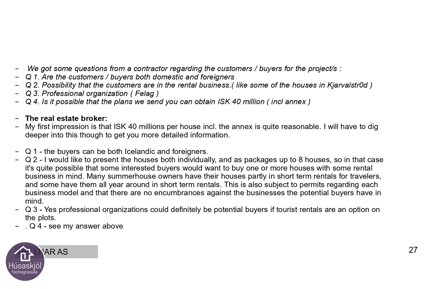The height and width of the screenshot is (289, 433).
Task: Click the answer "buyers can be both Icelandic and foreigners"
Action: coord(117,152)
